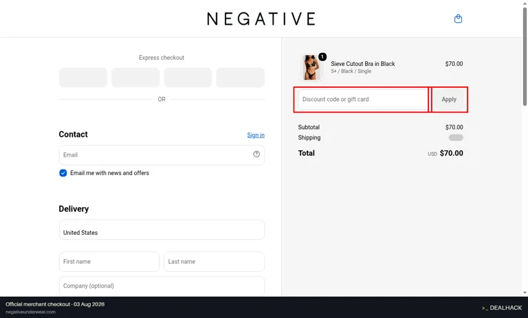Click the USD $70.00 total amount
Screen dimensions: 528x318
445,153
